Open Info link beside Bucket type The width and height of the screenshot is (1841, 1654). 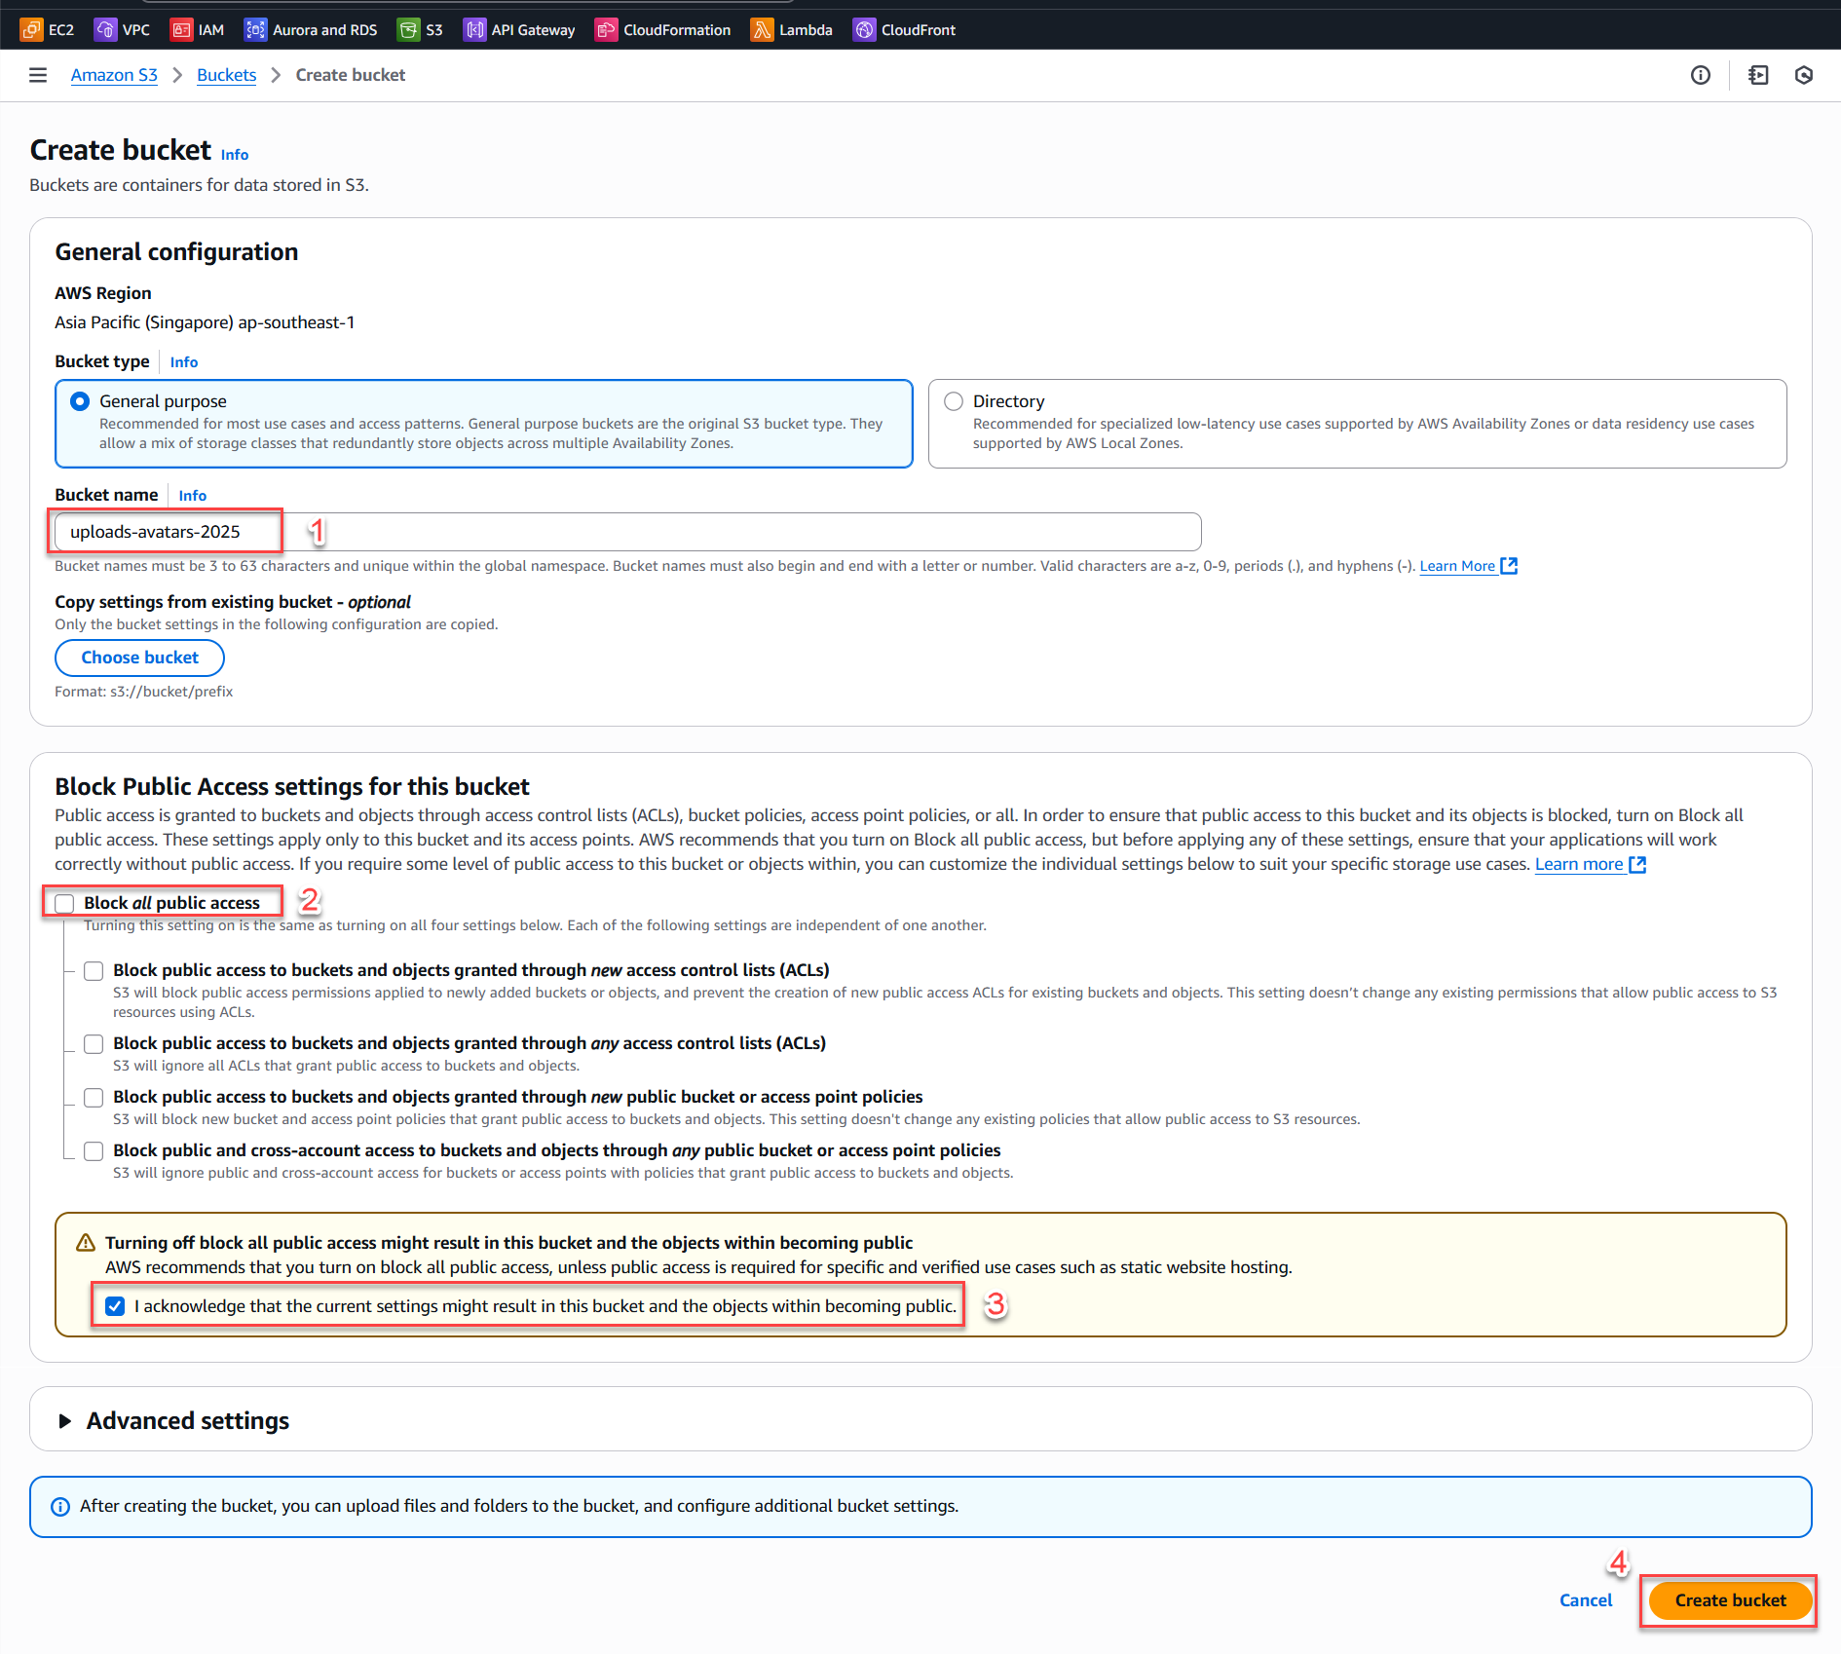click(x=184, y=361)
